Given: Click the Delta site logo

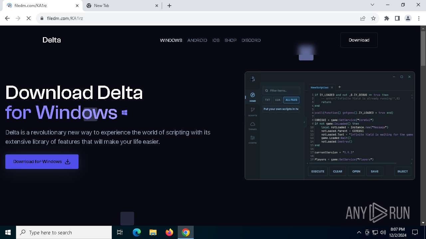Looking at the screenshot, I should click(52, 40).
